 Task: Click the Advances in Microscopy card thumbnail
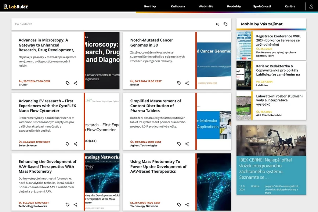(102, 61)
